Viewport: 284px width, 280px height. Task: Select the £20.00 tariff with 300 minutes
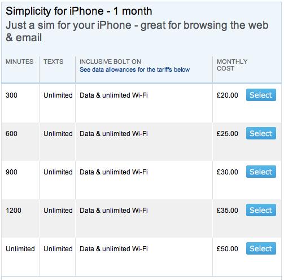[261, 95]
